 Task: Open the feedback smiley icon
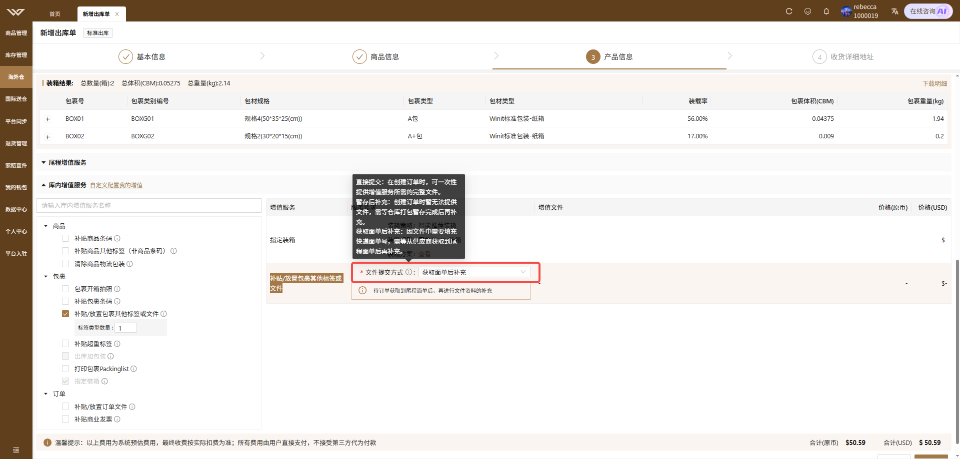coord(807,11)
